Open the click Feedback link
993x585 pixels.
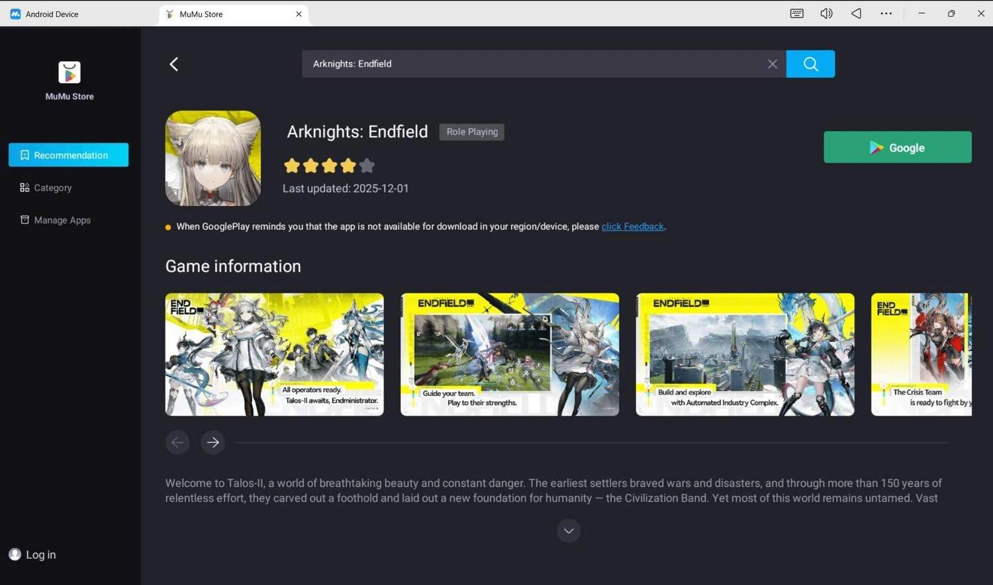coord(632,226)
